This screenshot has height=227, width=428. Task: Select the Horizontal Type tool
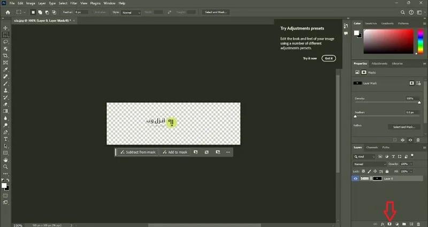(x=5, y=139)
